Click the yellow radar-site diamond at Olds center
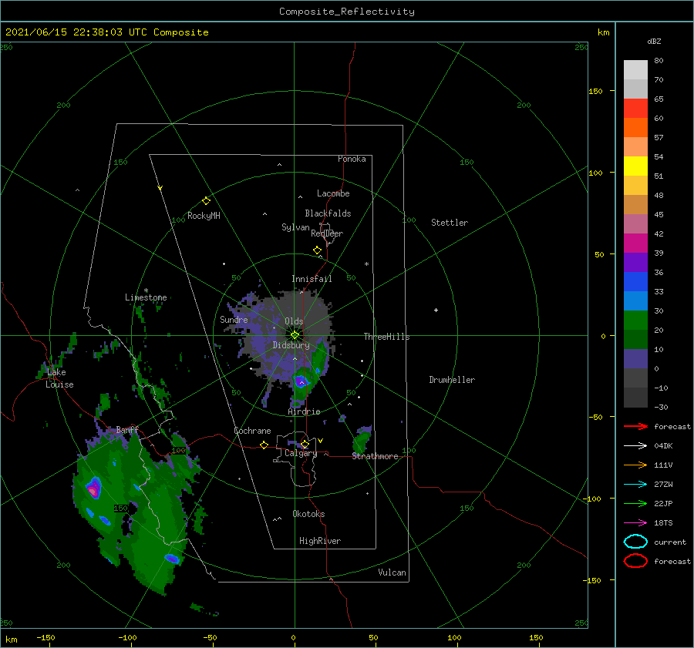This screenshot has width=694, height=648. point(295,335)
